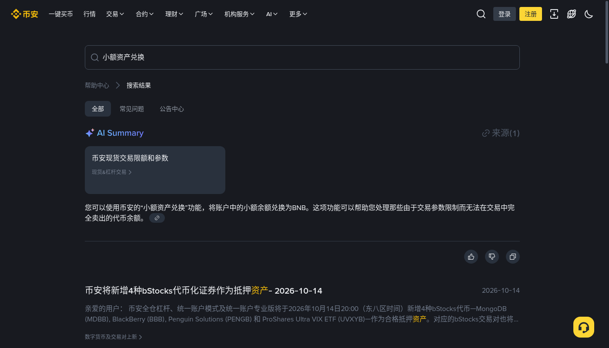This screenshot has height=348, width=609.
Task: Focus the 小额资产兑换 search field
Action: point(302,57)
